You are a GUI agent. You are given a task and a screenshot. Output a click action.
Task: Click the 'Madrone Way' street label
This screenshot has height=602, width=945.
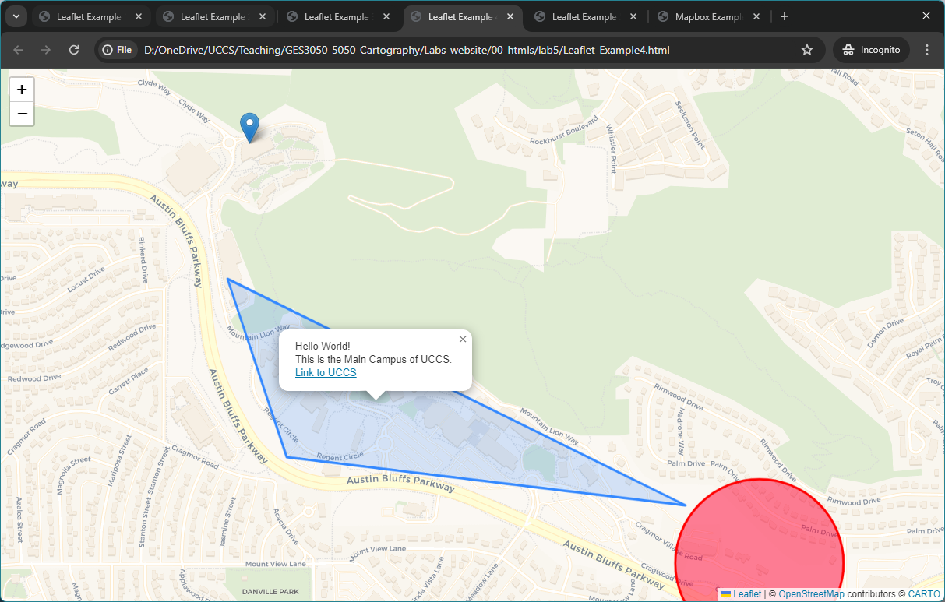click(681, 431)
